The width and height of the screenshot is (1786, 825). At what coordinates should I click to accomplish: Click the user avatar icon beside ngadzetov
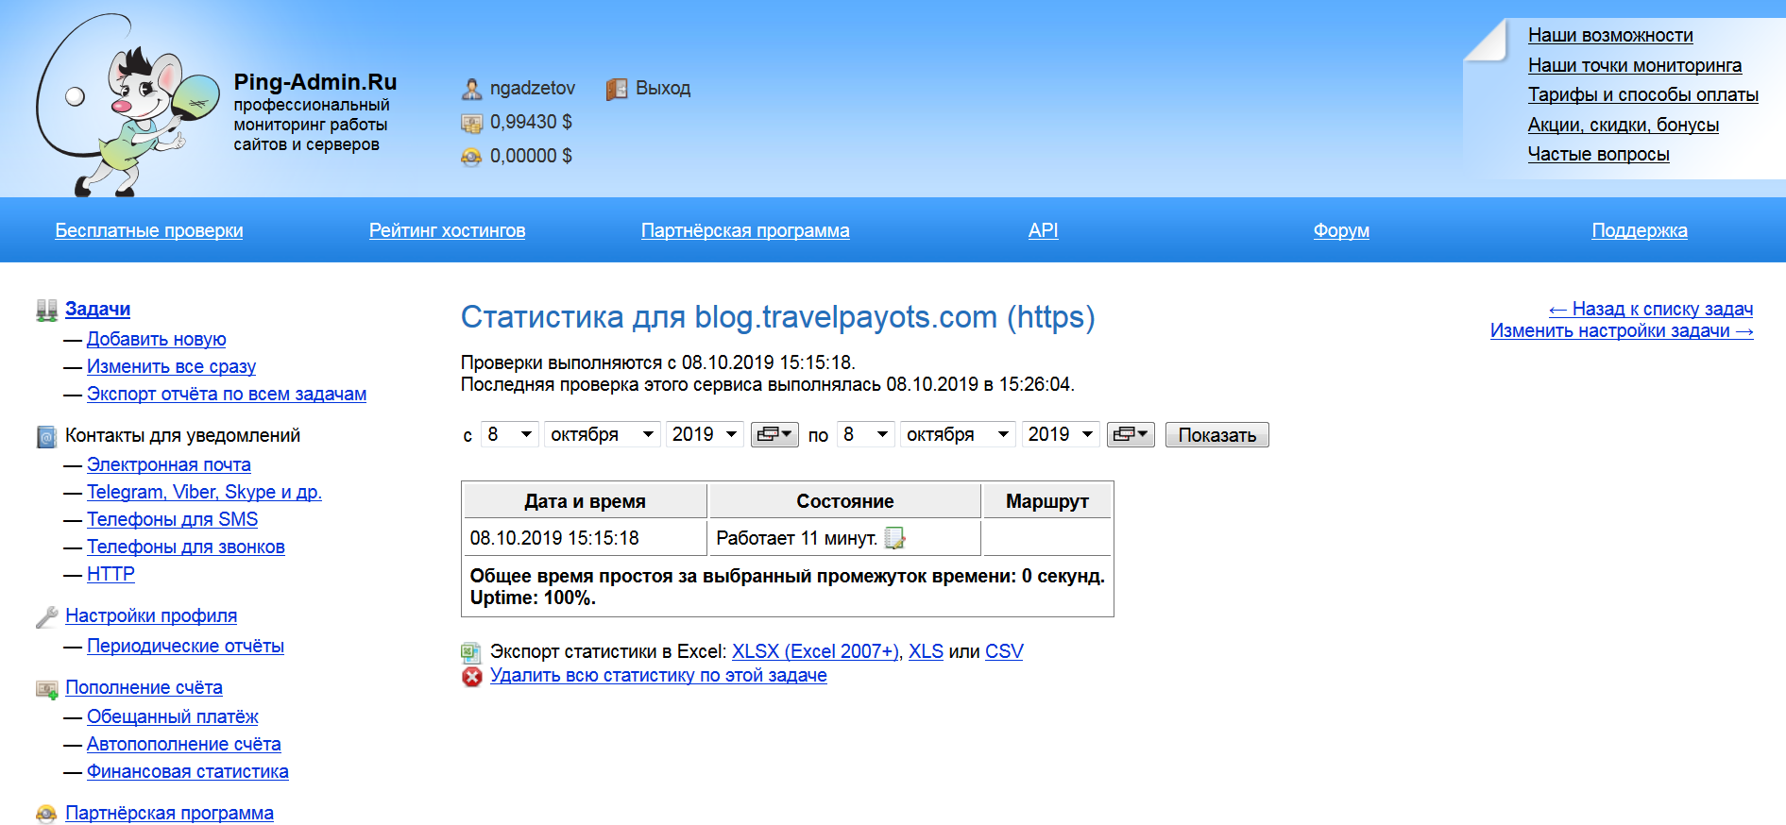coord(471,89)
